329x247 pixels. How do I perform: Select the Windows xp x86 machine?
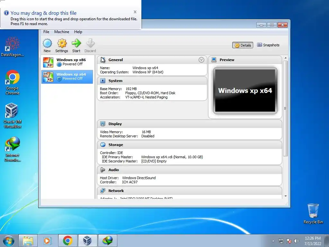(67, 62)
